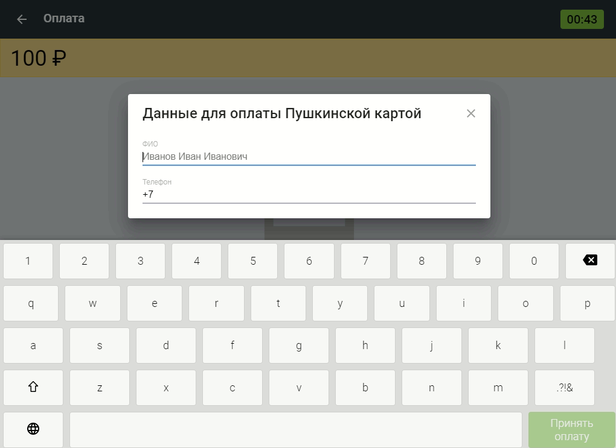
Task: Tap the number key 6
Action: point(309,261)
